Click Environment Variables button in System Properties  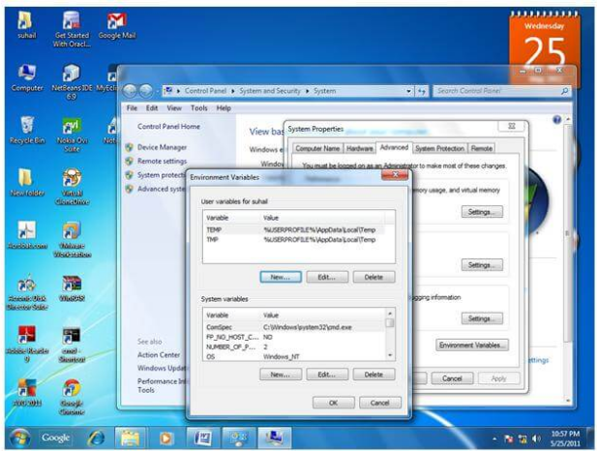click(x=472, y=346)
